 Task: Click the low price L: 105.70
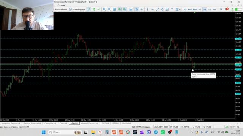click(196, 127)
